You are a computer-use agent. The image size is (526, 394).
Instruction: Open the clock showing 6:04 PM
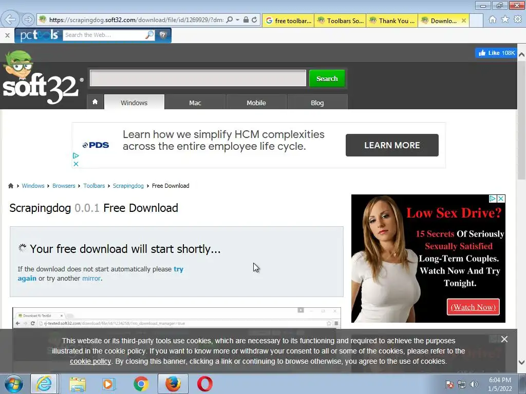[x=500, y=384]
